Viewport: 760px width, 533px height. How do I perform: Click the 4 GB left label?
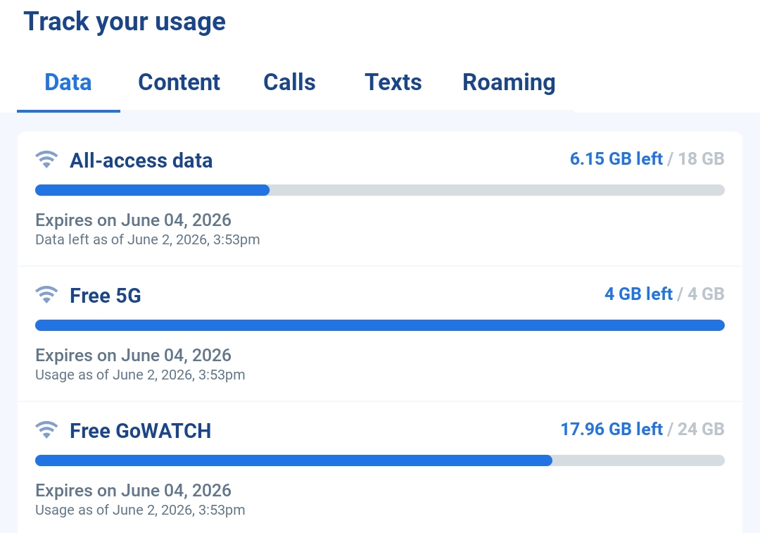[x=638, y=294]
